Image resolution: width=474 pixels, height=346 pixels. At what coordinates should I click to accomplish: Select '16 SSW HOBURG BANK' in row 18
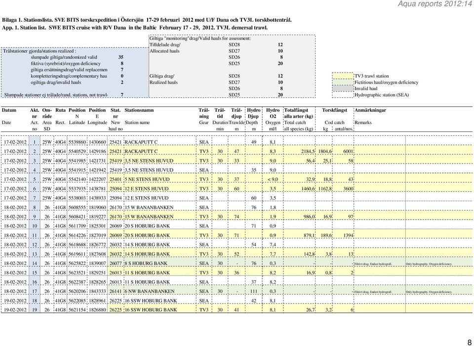coord(151,301)
